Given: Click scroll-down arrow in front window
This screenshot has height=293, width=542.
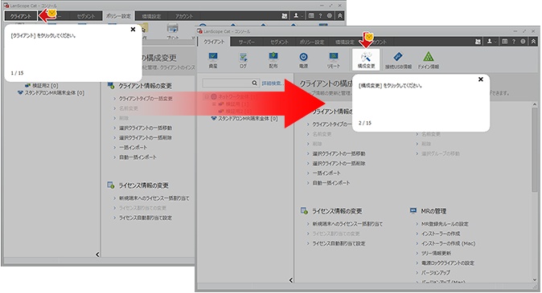Looking at the screenshot, I should 535,280.
